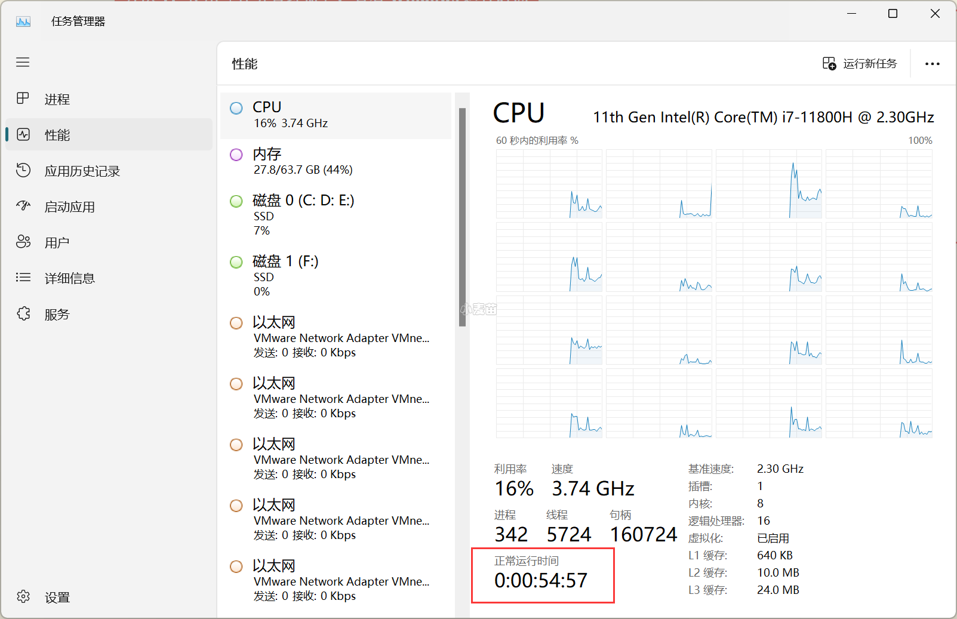Maximize the Task Manager window
Viewport: 957px width, 619px height.
pyautogui.click(x=893, y=14)
